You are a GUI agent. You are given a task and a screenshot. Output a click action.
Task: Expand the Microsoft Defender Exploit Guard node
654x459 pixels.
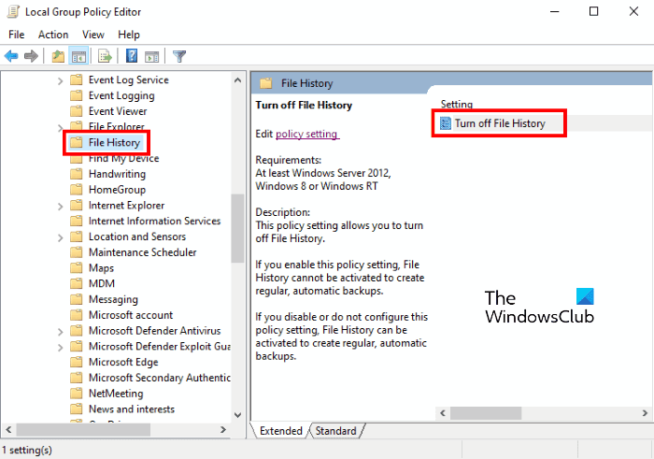pyautogui.click(x=60, y=347)
